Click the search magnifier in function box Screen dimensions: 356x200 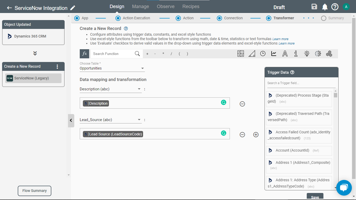pos(137,54)
